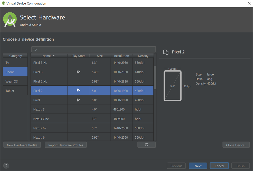
Task: Select the Nexus S device row
Action: [92, 109]
